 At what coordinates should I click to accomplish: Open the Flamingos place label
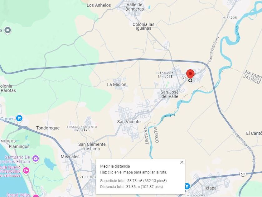pos(19,147)
